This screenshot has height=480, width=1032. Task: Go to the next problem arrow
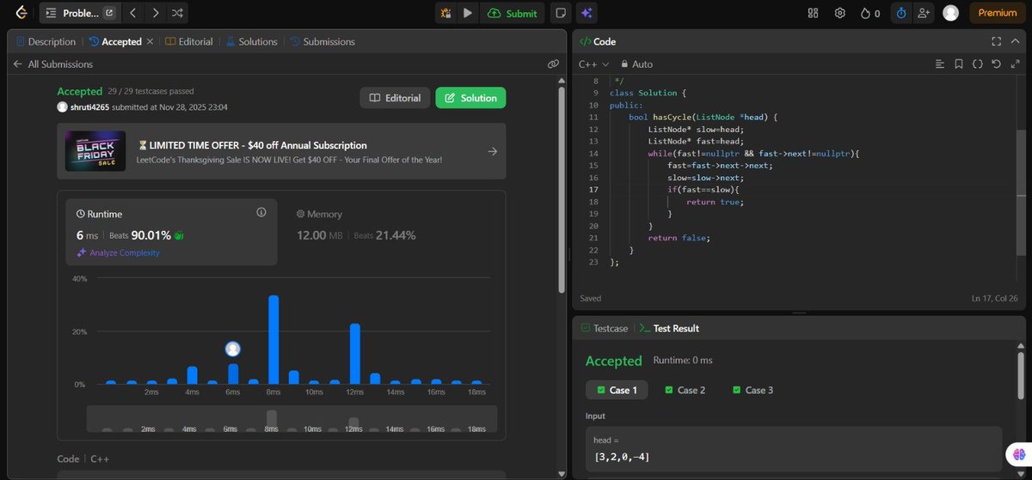tap(155, 13)
